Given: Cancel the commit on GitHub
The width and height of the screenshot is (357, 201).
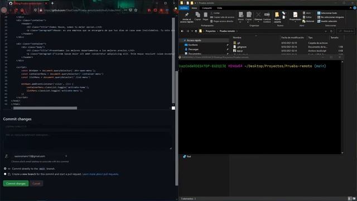Looking at the screenshot, I should 36,184.
